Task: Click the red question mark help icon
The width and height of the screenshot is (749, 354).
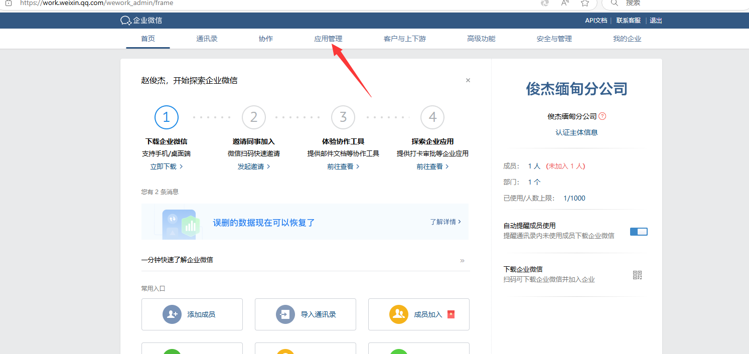Action: (x=603, y=116)
